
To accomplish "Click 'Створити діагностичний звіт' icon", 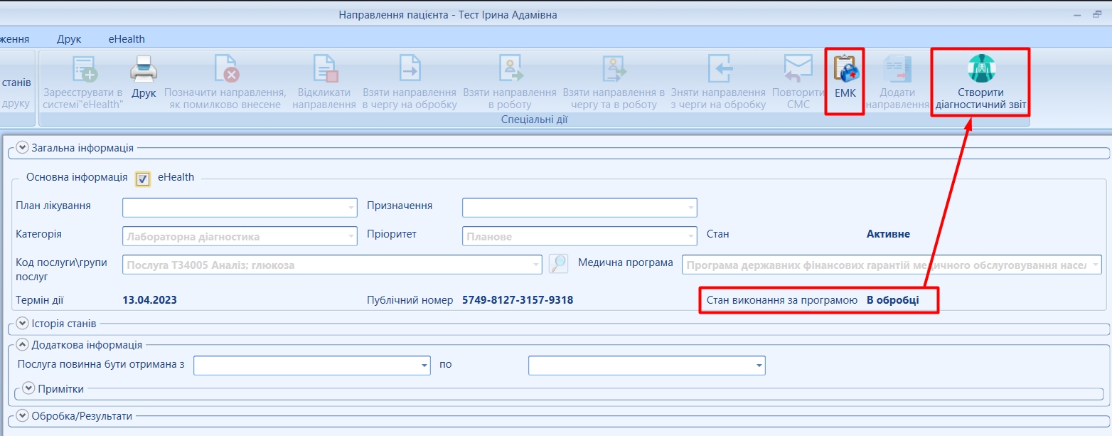I will coord(980,69).
